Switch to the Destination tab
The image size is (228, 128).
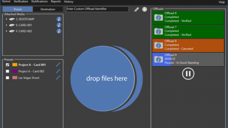(48, 9)
